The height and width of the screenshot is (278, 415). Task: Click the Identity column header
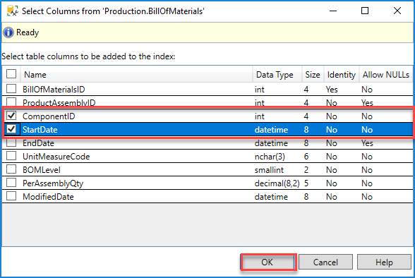(x=341, y=75)
